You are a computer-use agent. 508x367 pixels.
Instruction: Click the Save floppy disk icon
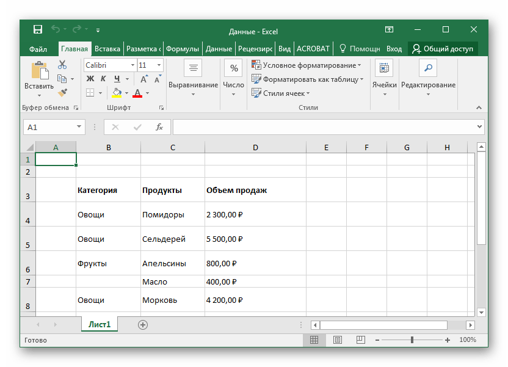pos(38,30)
